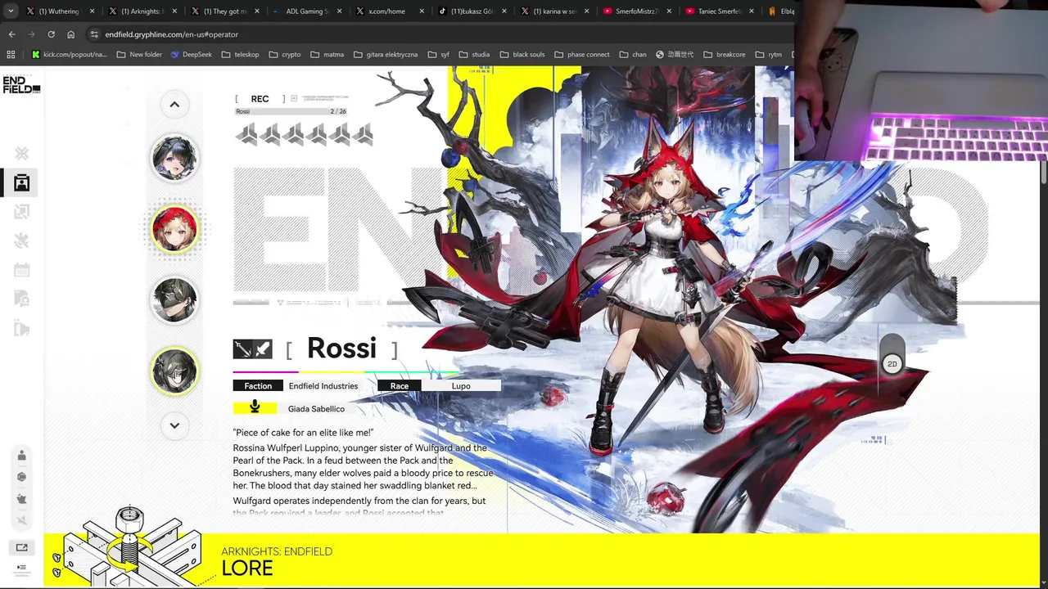This screenshot has height=589, width=1048.
Task: Click the right weapon icon beside Rossi's name
Action: pos(263,349)
